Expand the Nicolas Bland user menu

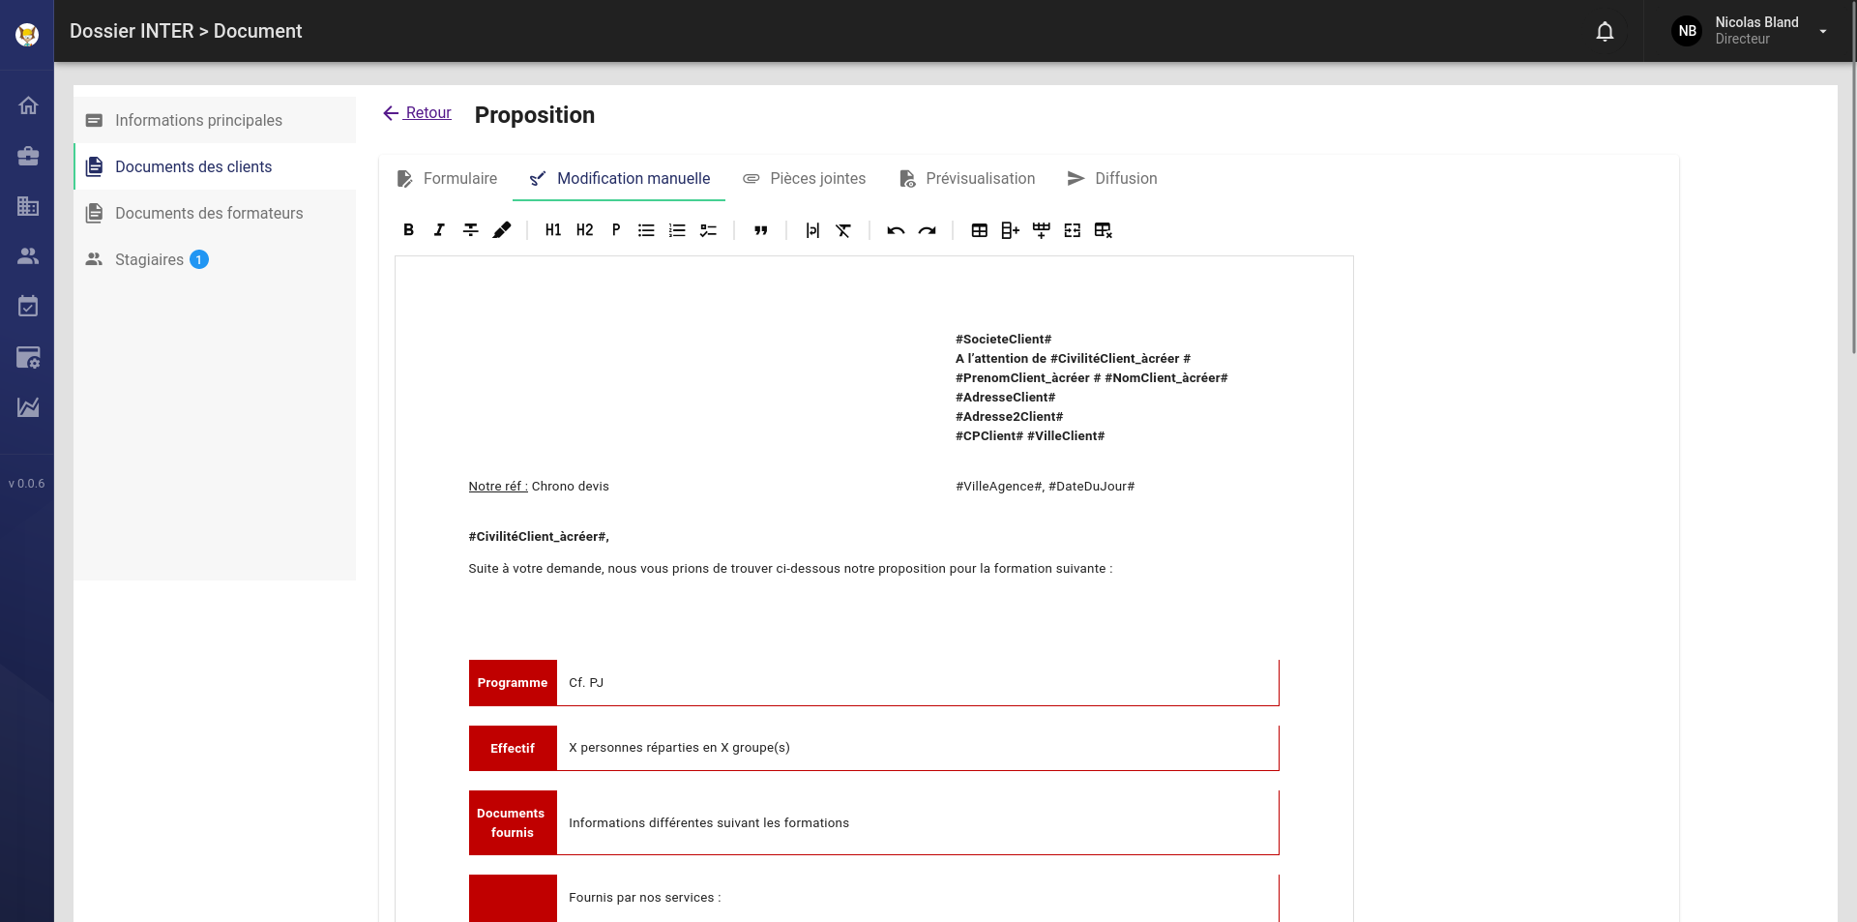(1822, 31)
